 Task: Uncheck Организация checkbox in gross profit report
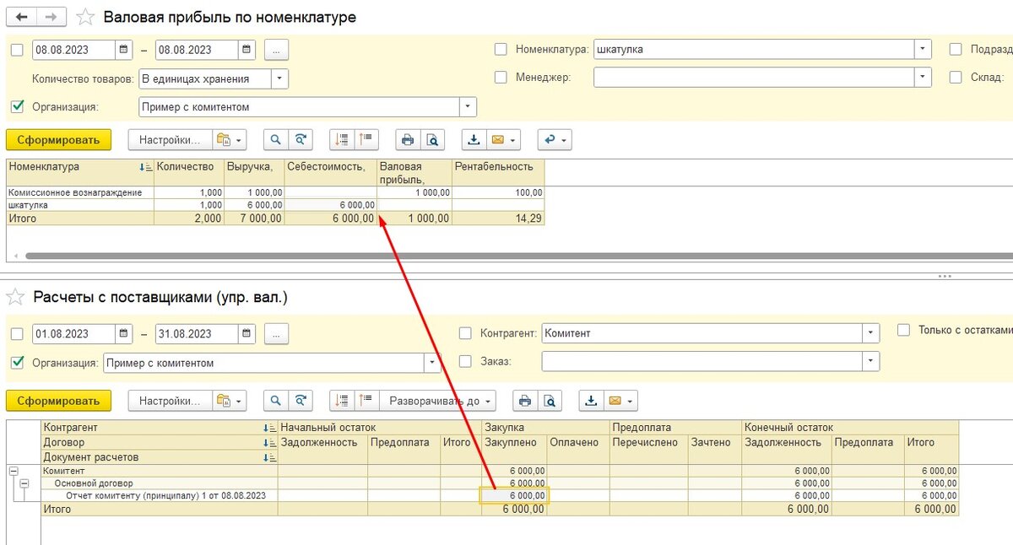coord(18,107)
